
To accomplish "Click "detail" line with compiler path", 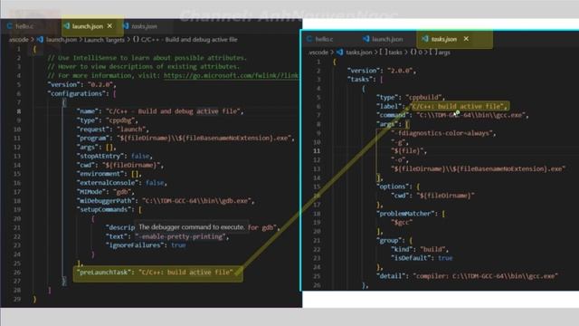I will tap(467, 276).
